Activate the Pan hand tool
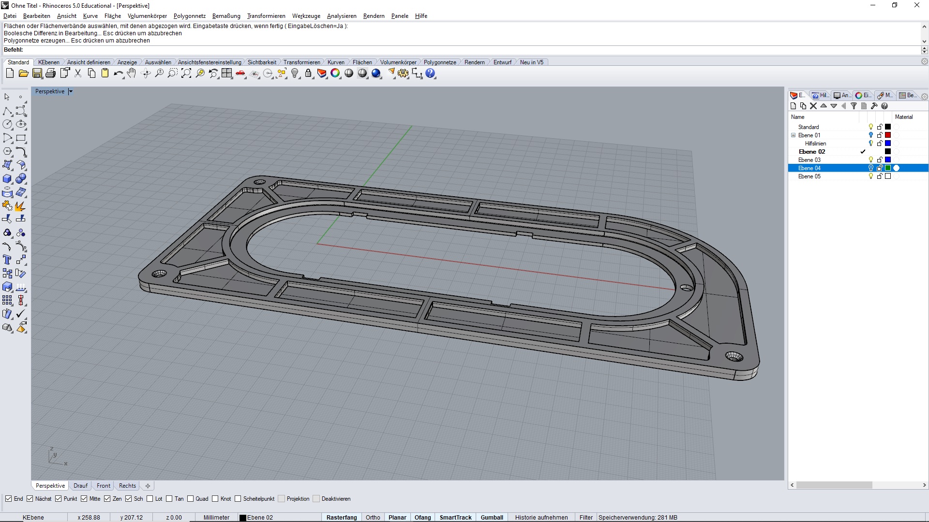 pos(132,73)
